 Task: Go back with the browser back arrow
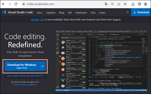point(3,4)
